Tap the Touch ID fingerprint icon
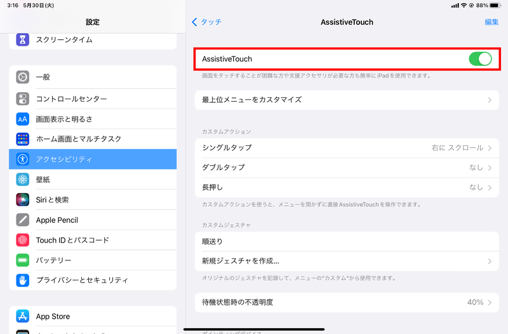 coord(23,240)
